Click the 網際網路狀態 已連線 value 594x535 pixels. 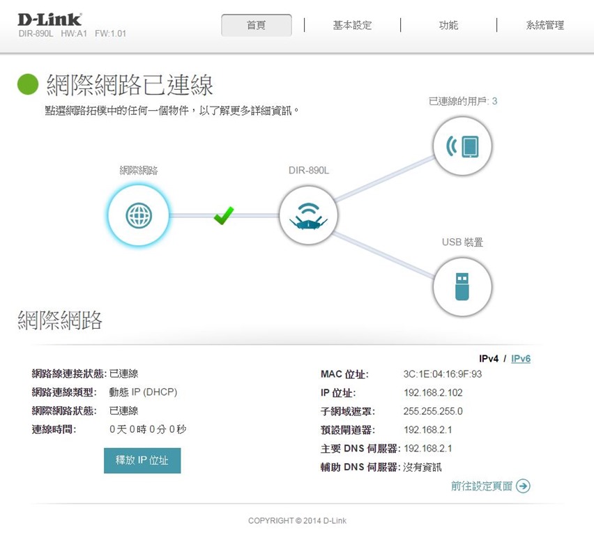tap(123, 411)
